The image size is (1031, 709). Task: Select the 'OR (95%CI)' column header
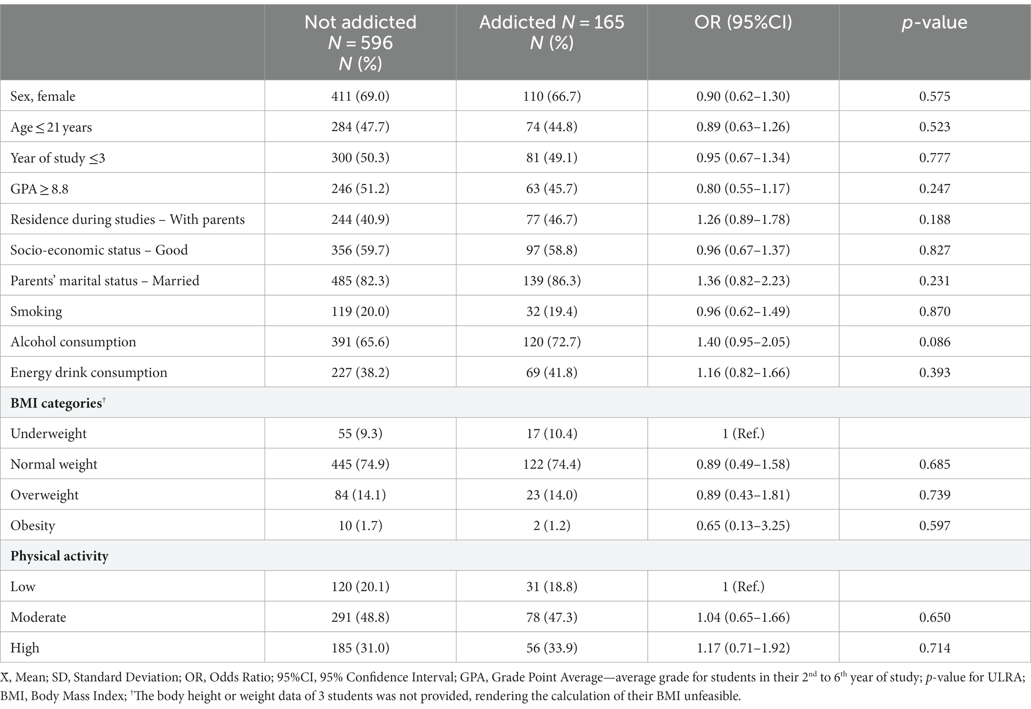point(743,22)
